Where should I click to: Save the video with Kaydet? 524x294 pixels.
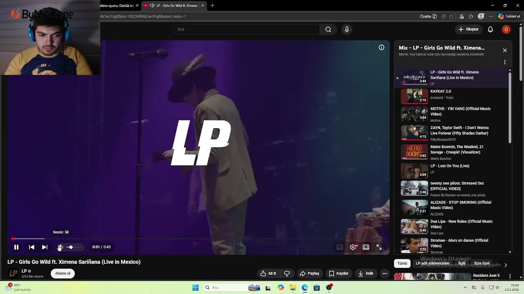[339, 274]
